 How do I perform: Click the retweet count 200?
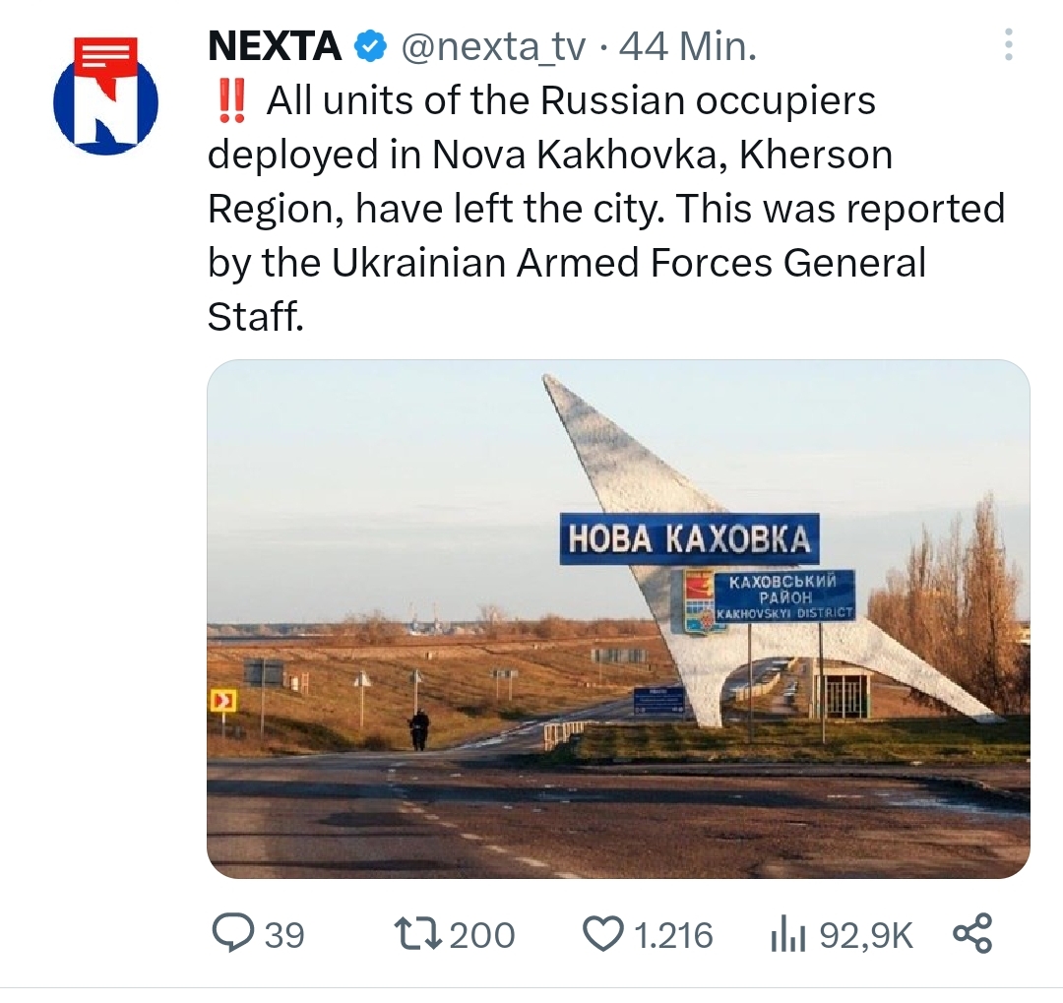pyautogui.click(x=482, y=934)
